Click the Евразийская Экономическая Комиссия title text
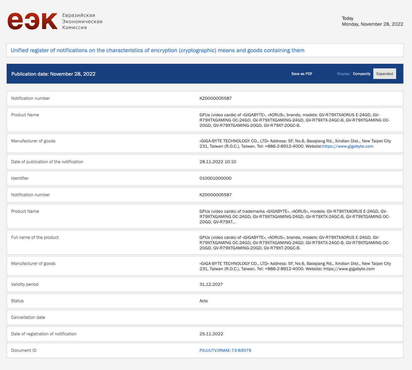Viewport: 412px width, 370px height. coord(82,21)
